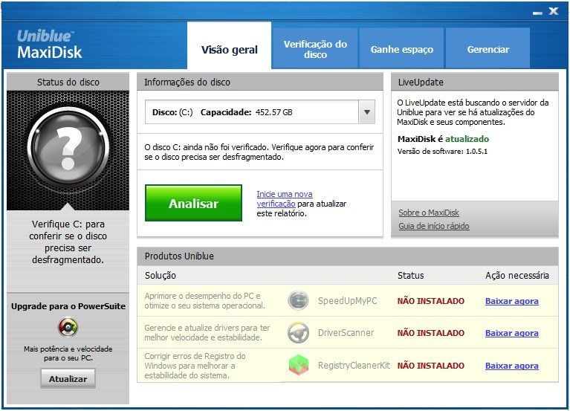Select the Disco (C:) capacity field
570x411 pixels.
point(260,112)
